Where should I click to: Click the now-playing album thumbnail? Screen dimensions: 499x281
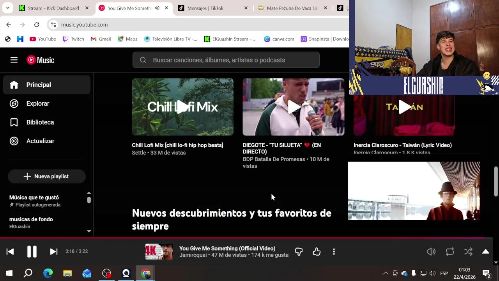tap(159, 252)
